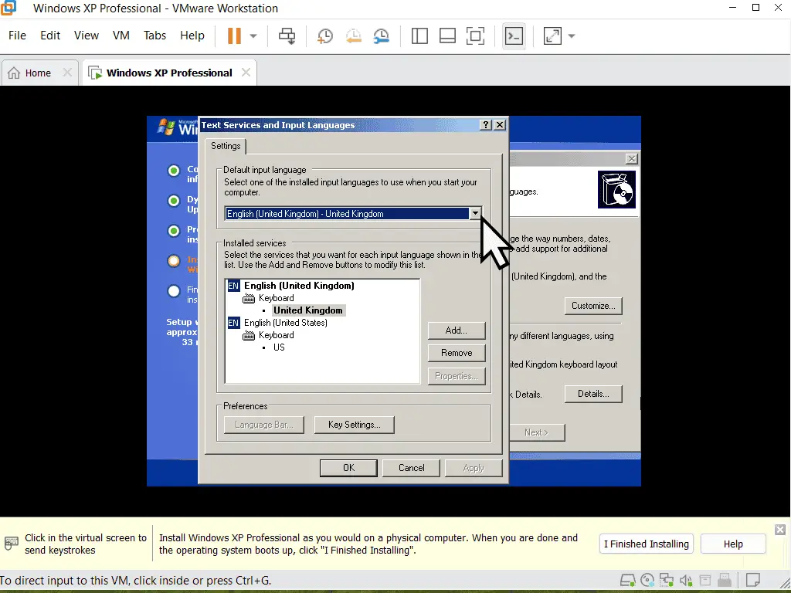The height and width of the screenshot is (593, 791).
Task: Click the CD/DVD drive status icon
Action: (x=647, y=581)
